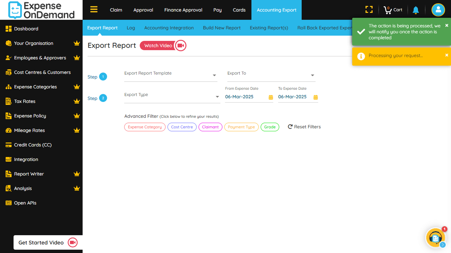Viewport: 451px width, 253px height.
Task: Toggle the Payment Type filter chip
Action: (242, 127)
